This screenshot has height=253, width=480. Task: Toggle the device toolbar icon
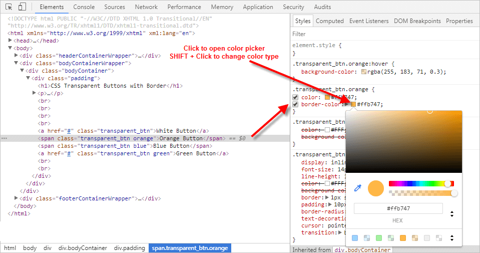(22, 7)
